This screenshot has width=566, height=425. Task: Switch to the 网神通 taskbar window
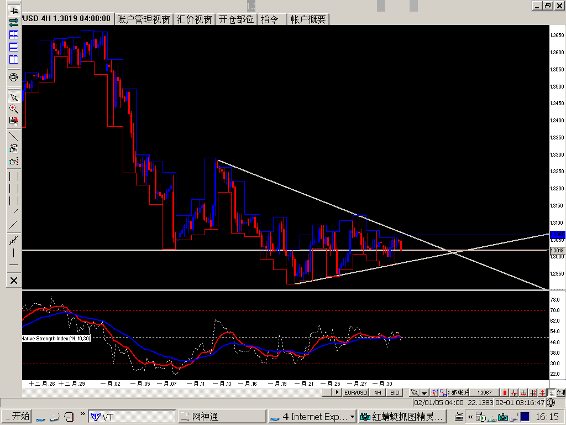tap(222, 417)
